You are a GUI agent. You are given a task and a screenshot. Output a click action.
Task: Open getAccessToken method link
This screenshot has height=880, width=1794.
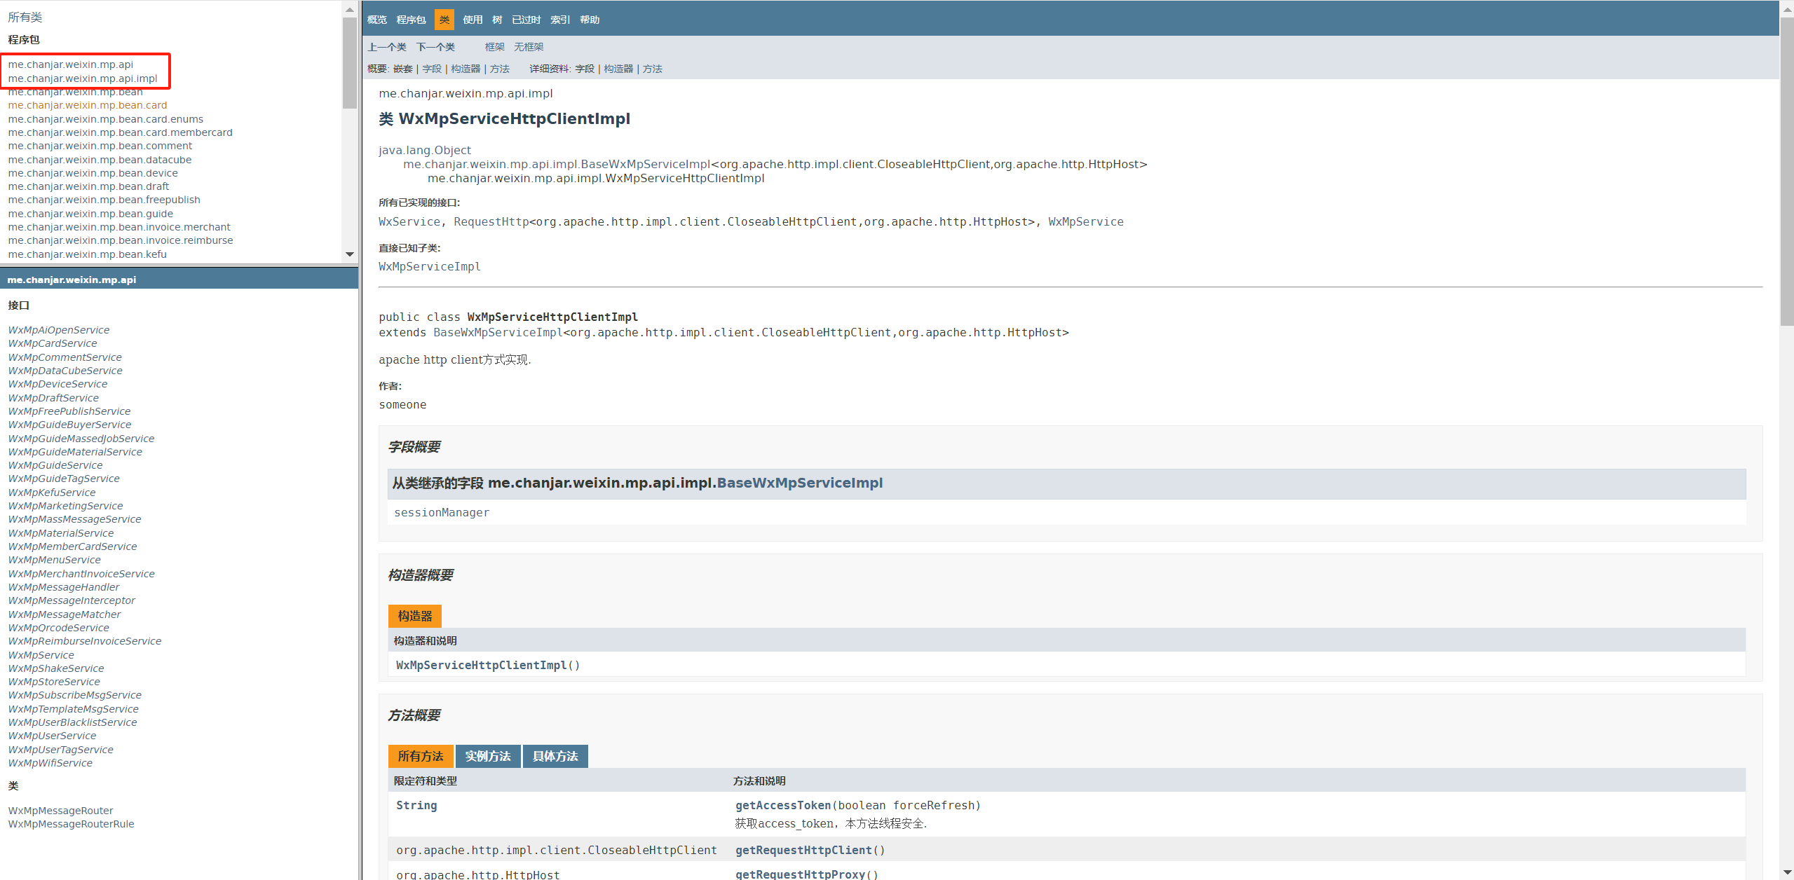point(782,805)
